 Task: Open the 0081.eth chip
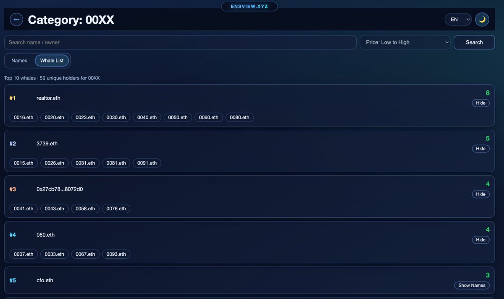(116, 163)
